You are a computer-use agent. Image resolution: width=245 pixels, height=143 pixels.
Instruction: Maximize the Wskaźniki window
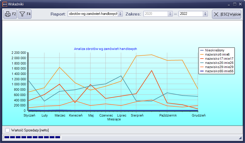tap(235, 4)
